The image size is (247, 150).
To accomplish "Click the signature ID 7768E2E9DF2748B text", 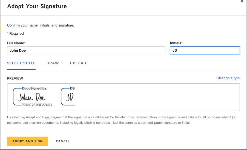I will point(36,105).
